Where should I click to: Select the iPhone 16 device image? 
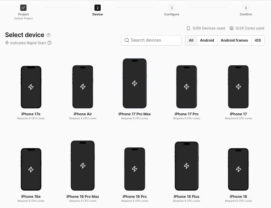tap(238, 169)
